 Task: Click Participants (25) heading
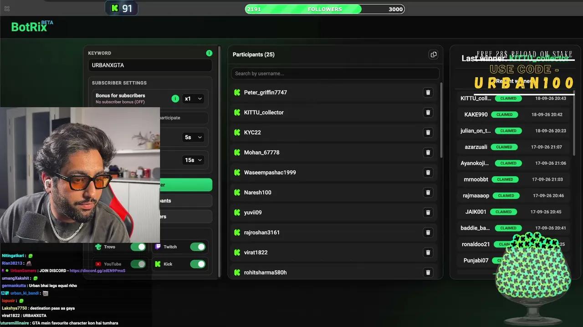click(254, 54)
